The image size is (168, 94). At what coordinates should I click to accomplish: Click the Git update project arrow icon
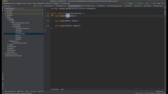click(149, 3)
